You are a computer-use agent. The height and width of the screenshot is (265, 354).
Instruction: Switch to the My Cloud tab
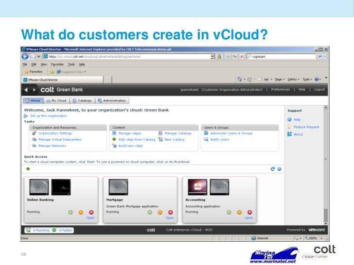pos(56,101)
